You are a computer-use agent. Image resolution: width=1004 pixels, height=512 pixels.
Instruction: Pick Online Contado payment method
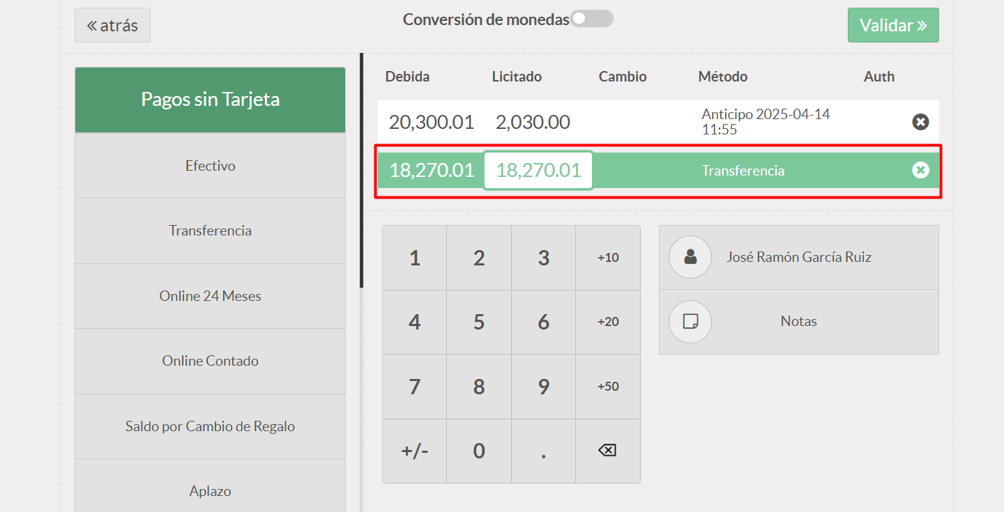point(210,361)
